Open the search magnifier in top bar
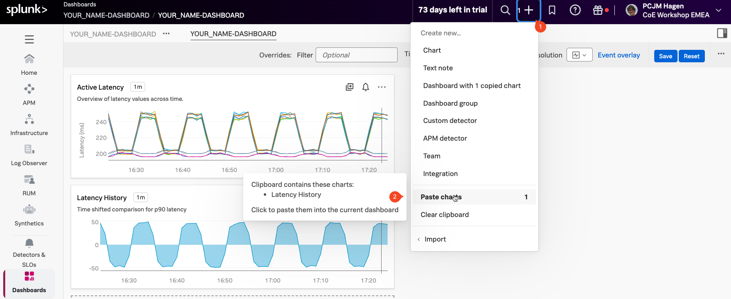Image resolution: width=731 pixels, height=299 pixels. pos(505,10)
